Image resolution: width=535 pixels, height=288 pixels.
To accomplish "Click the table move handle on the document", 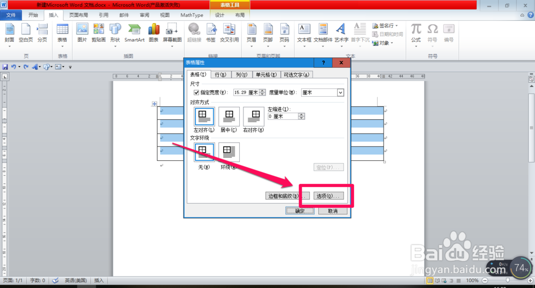I will [155, 104].
